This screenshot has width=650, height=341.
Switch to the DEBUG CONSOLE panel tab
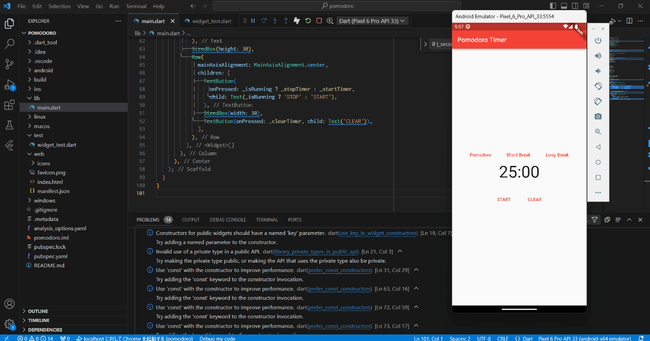228,220
